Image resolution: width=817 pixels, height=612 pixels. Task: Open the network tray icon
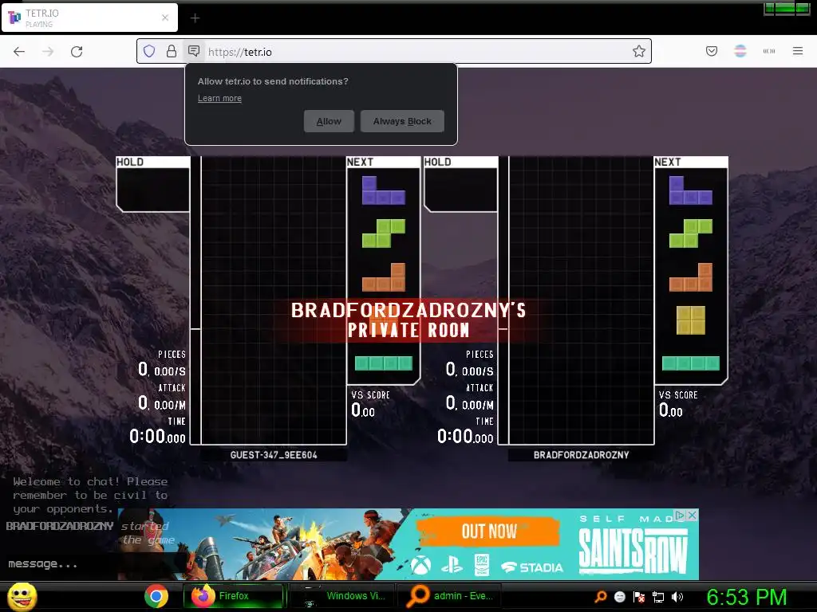[x=658, y=597]
